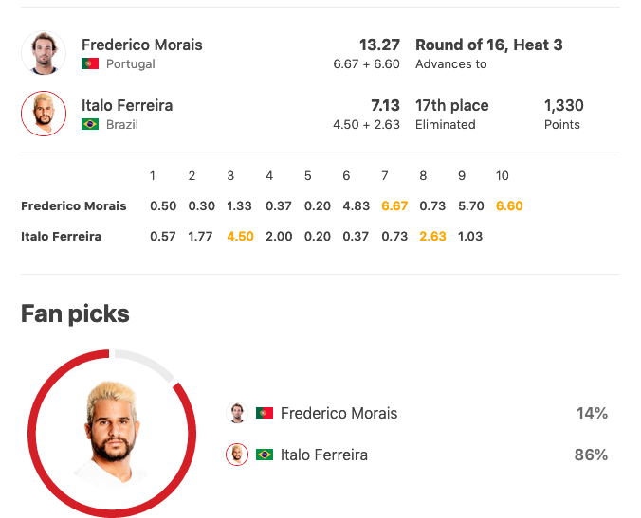Image resolution: width=641 pixels, height=518 pixels.
Task: Click Italo Ferreira's red-ringed profile photo
Action: pos(44,114)
